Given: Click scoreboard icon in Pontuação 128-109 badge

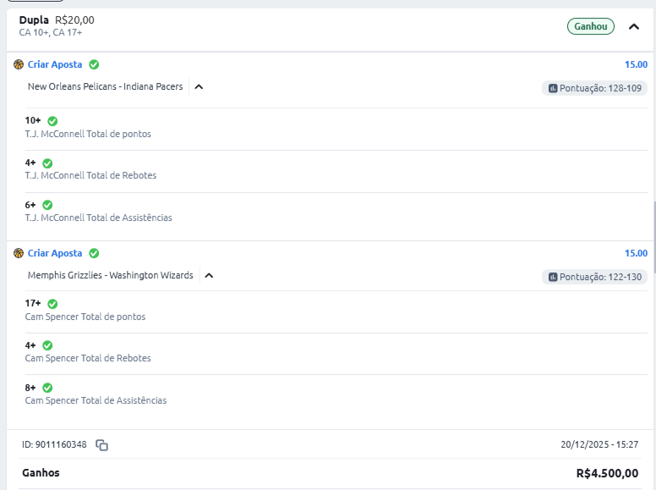Looking at the screenshot, I should point(553,88).
